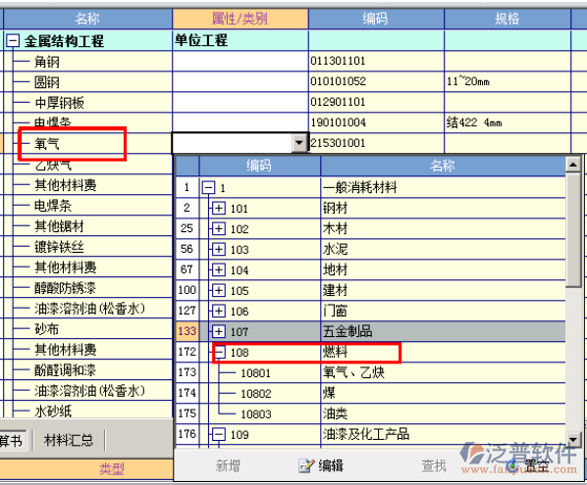Collapse the 金属结构工程 tree node
Screen dimensions: 587x485
point(13,40)
